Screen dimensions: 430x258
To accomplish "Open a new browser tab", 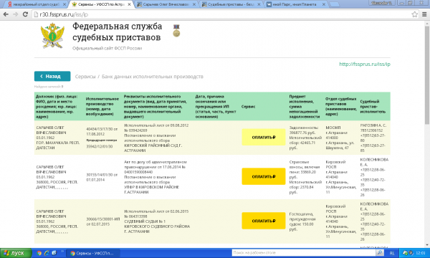I will click(334, 4).
